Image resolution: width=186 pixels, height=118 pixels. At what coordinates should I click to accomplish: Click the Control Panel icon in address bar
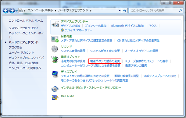pyautogui.click(x=21, y=10)
